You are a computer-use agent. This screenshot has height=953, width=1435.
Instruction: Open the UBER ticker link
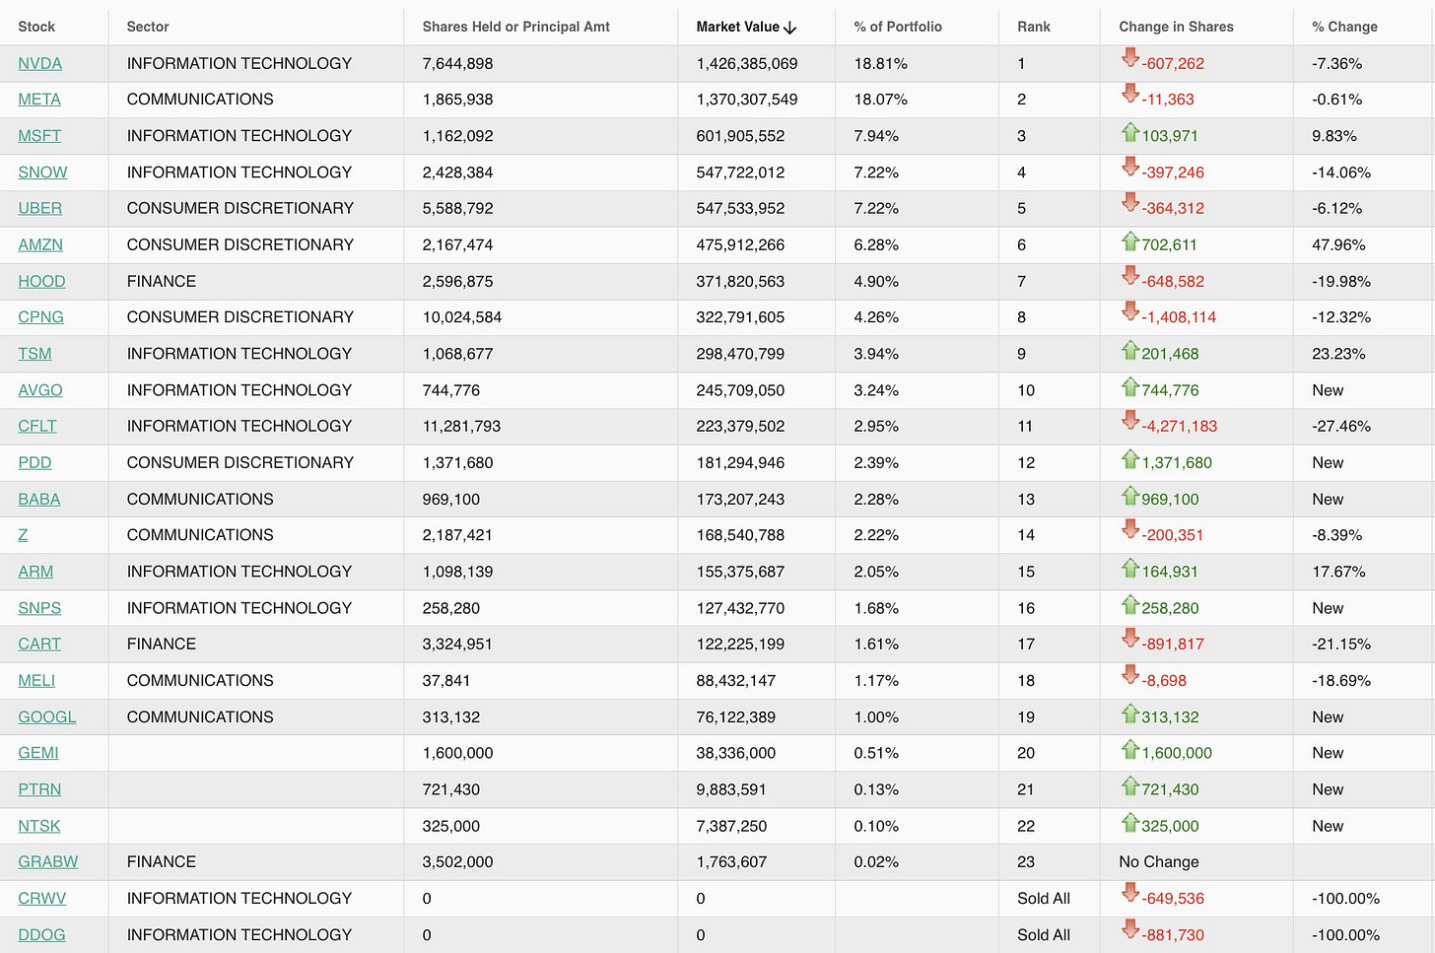39,208
